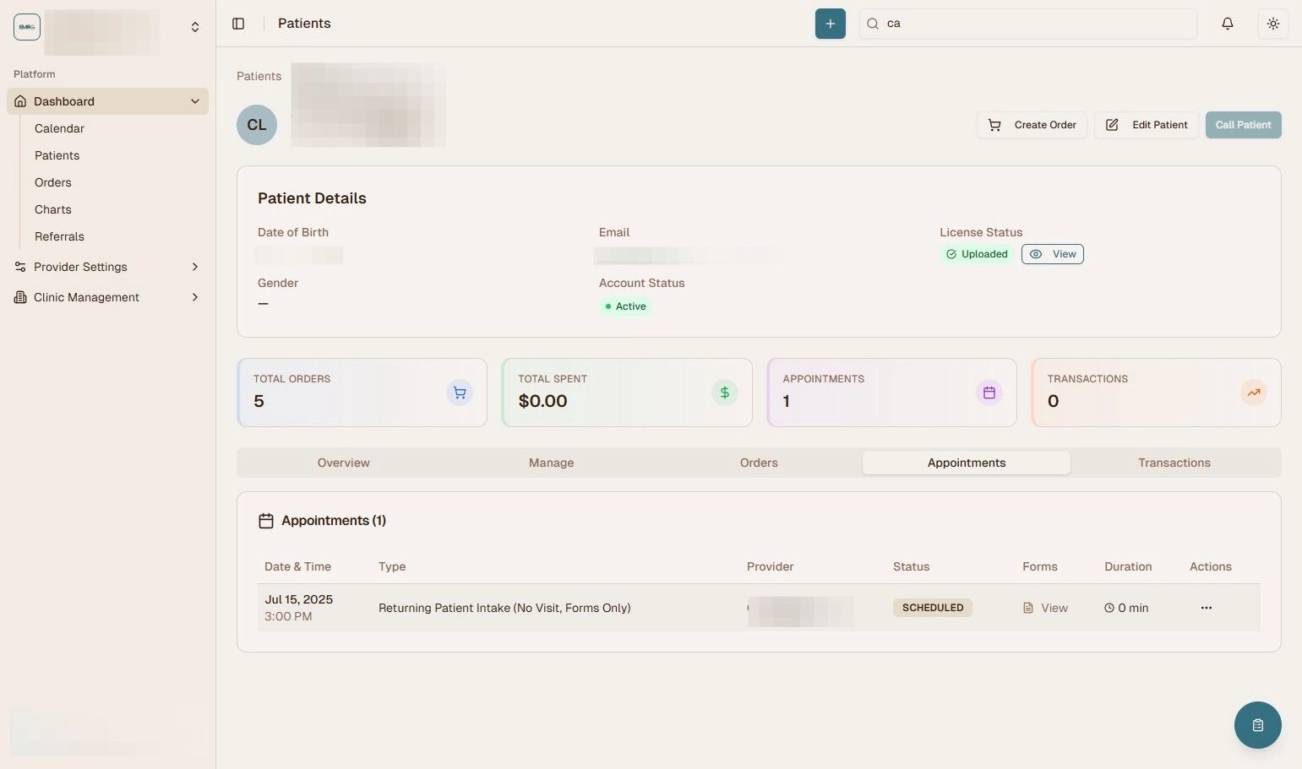Click the Transactions trend arrow icon
The height and width of the screenshot is (769, 1302).
[x=1253, y=393]
